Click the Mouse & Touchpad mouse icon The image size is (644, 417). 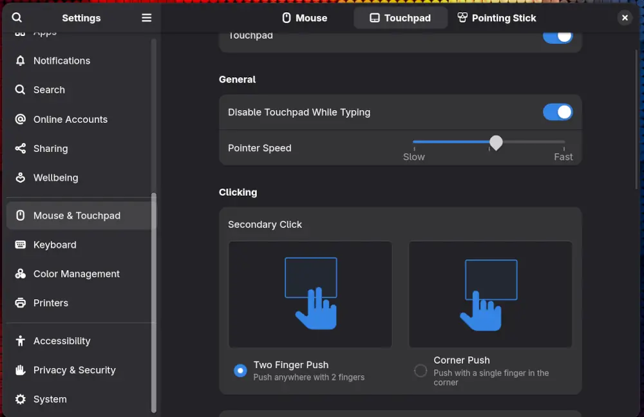20,216
